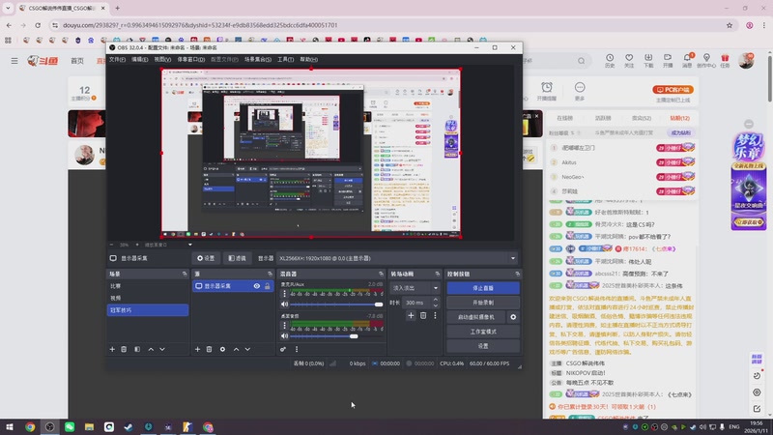Open Douyu stream reminder alarm clock icon
This screenshot has width=773, height=435.
tap(547, 91)
